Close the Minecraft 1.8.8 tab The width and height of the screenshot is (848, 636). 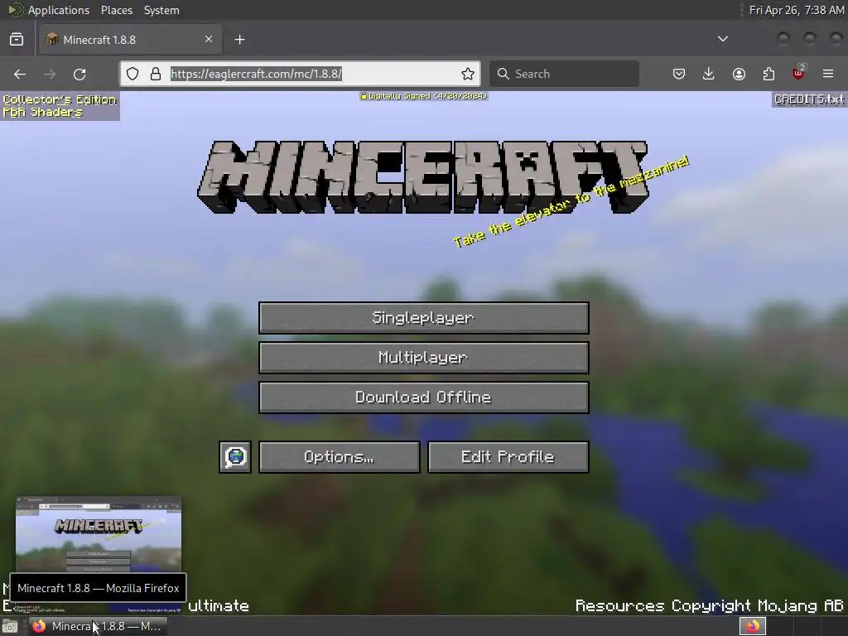click(209, 40)
